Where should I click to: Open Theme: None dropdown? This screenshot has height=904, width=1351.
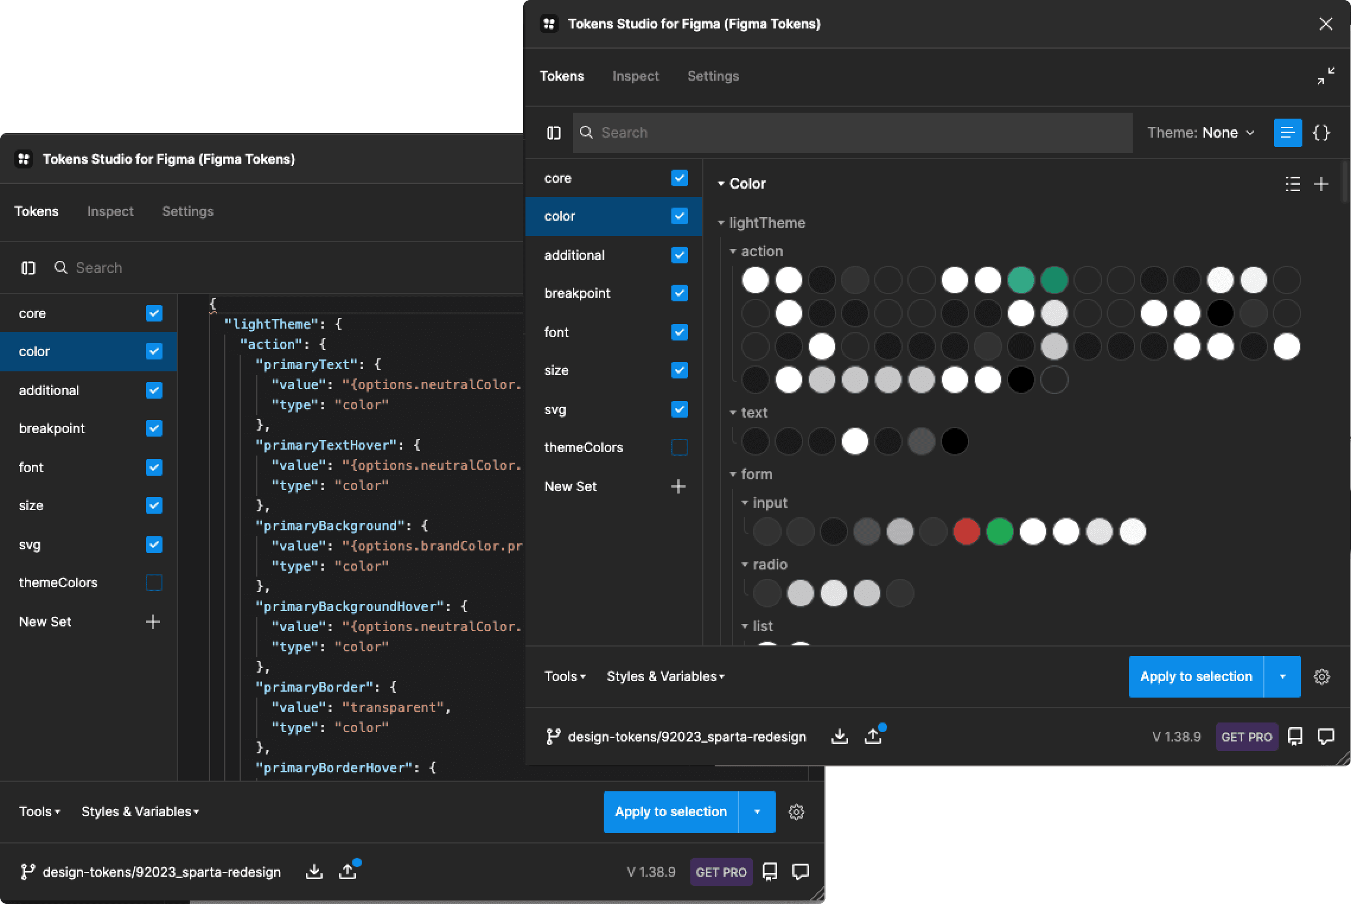tap(1201, 132)
